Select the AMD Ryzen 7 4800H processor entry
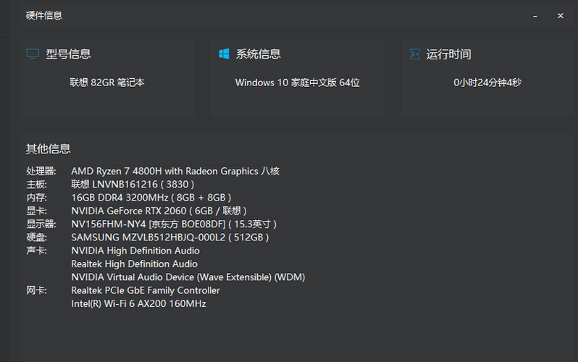The height and width of the screenshot is (362, 578). click(175, 172)
